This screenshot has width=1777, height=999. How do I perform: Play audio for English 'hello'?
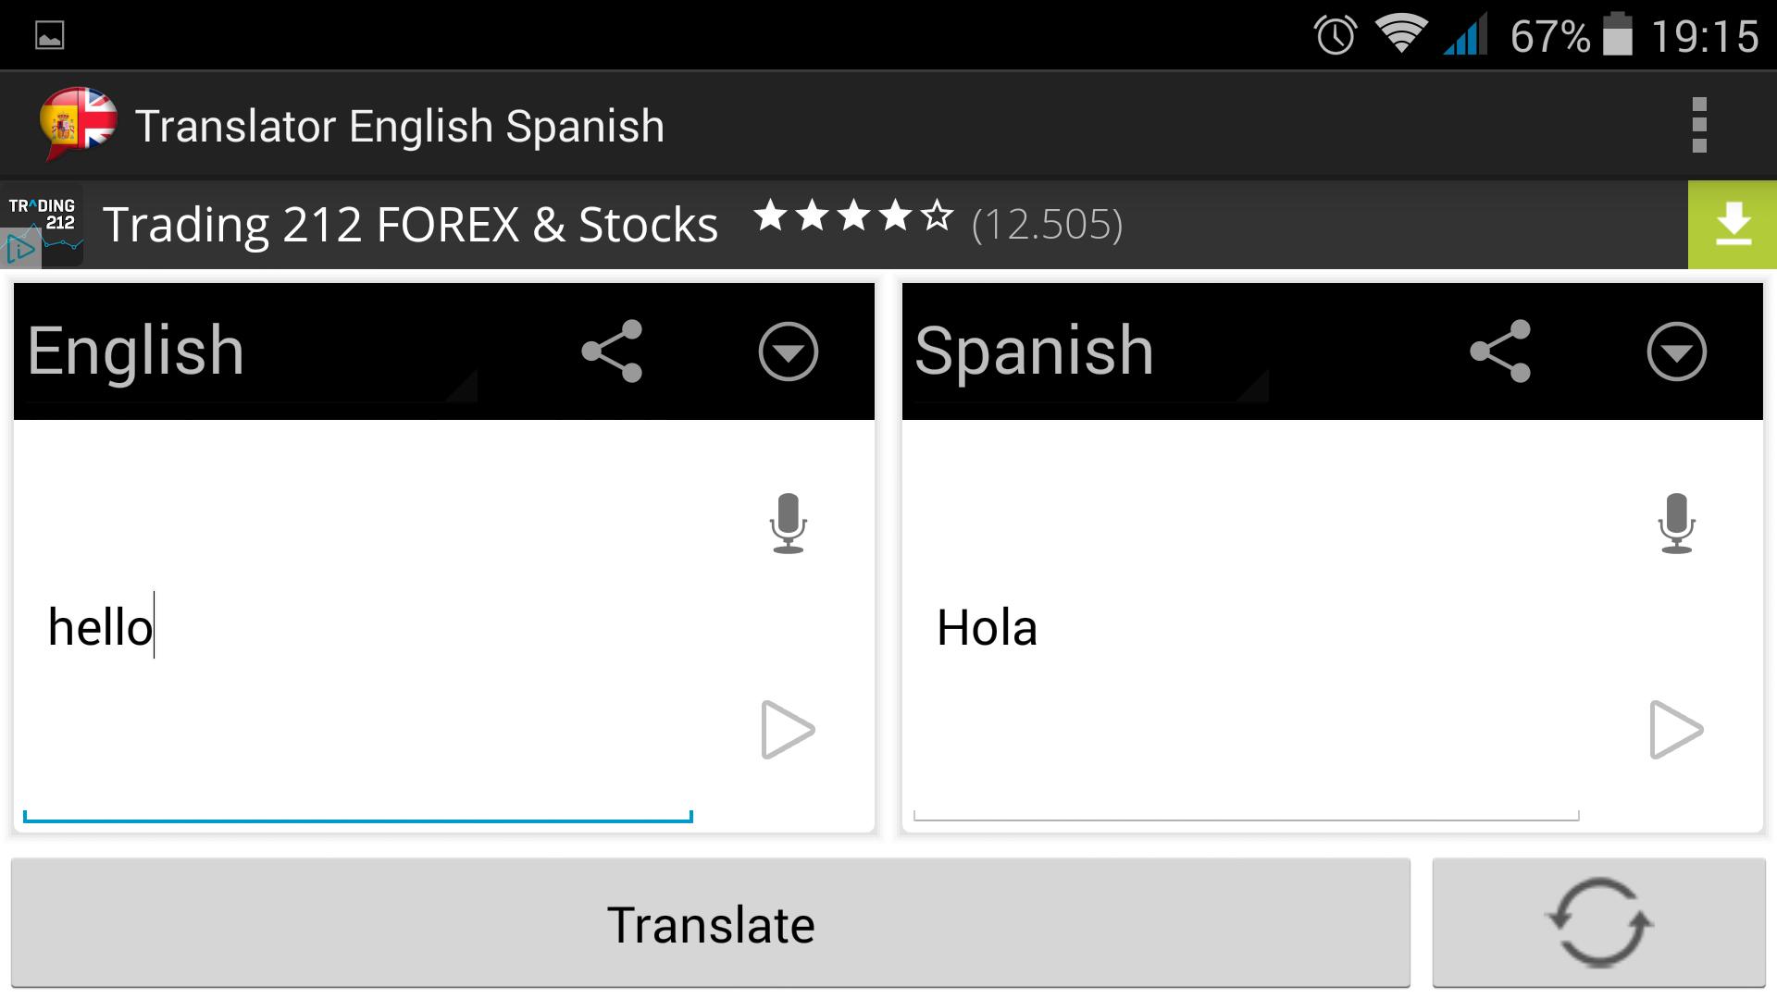click(788, 730)
